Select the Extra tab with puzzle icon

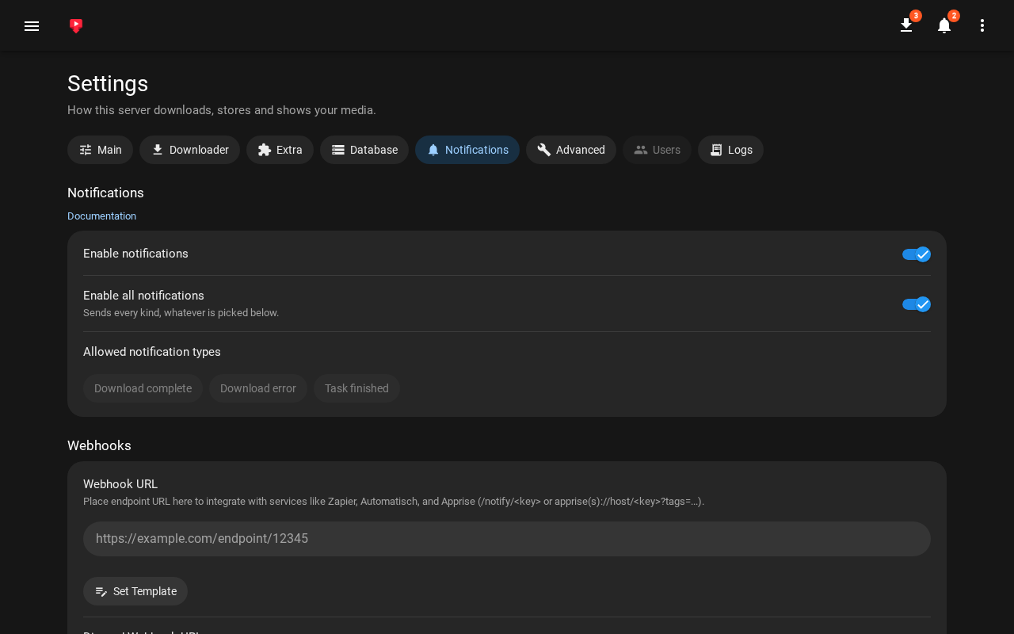(280, 150)
